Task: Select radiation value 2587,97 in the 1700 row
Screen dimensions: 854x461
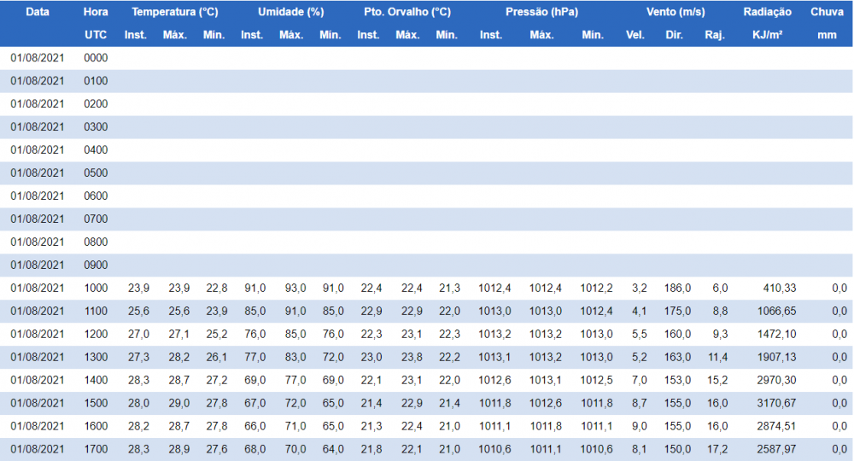Action: 775,450
